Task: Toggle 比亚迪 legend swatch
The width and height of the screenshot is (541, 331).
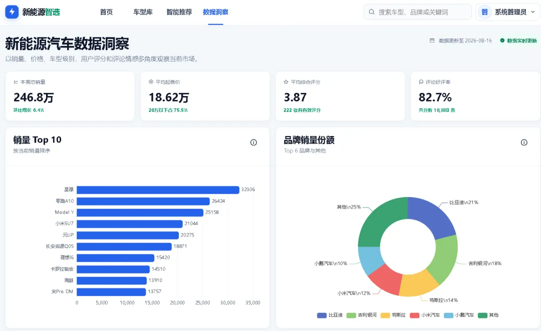Action: [x=322, y=315]
